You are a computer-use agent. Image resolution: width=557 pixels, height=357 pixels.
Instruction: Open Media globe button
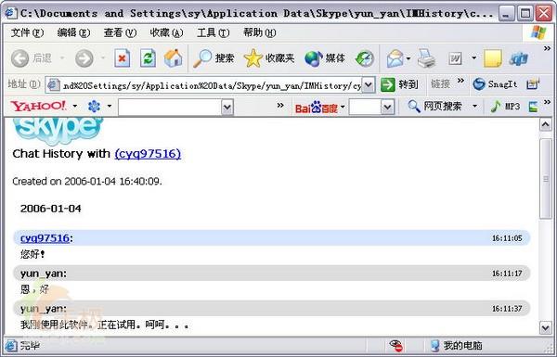pos(325,58)
